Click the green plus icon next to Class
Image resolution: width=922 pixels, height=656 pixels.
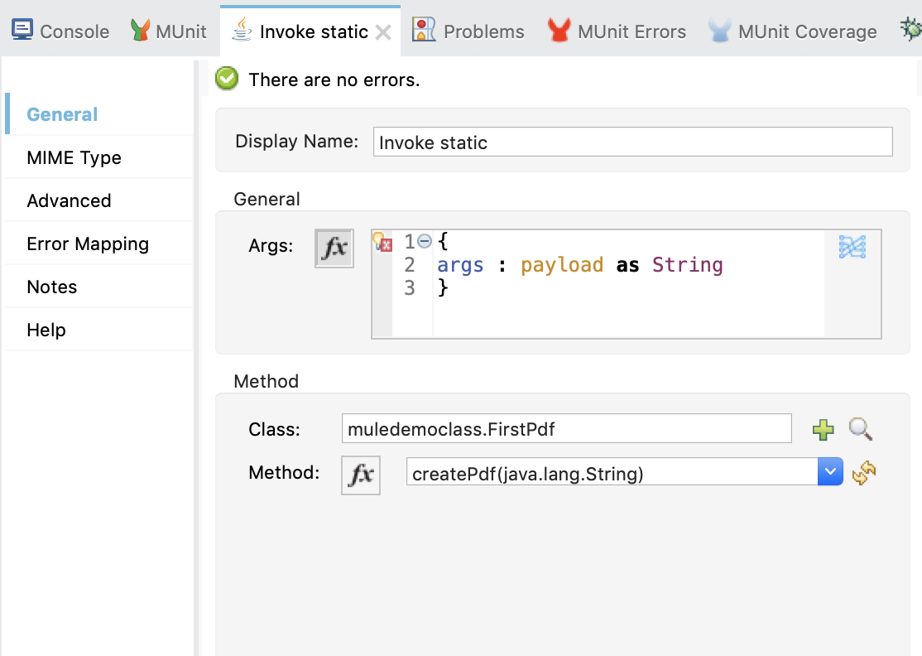pyautogui.click(x=823, y=429)
